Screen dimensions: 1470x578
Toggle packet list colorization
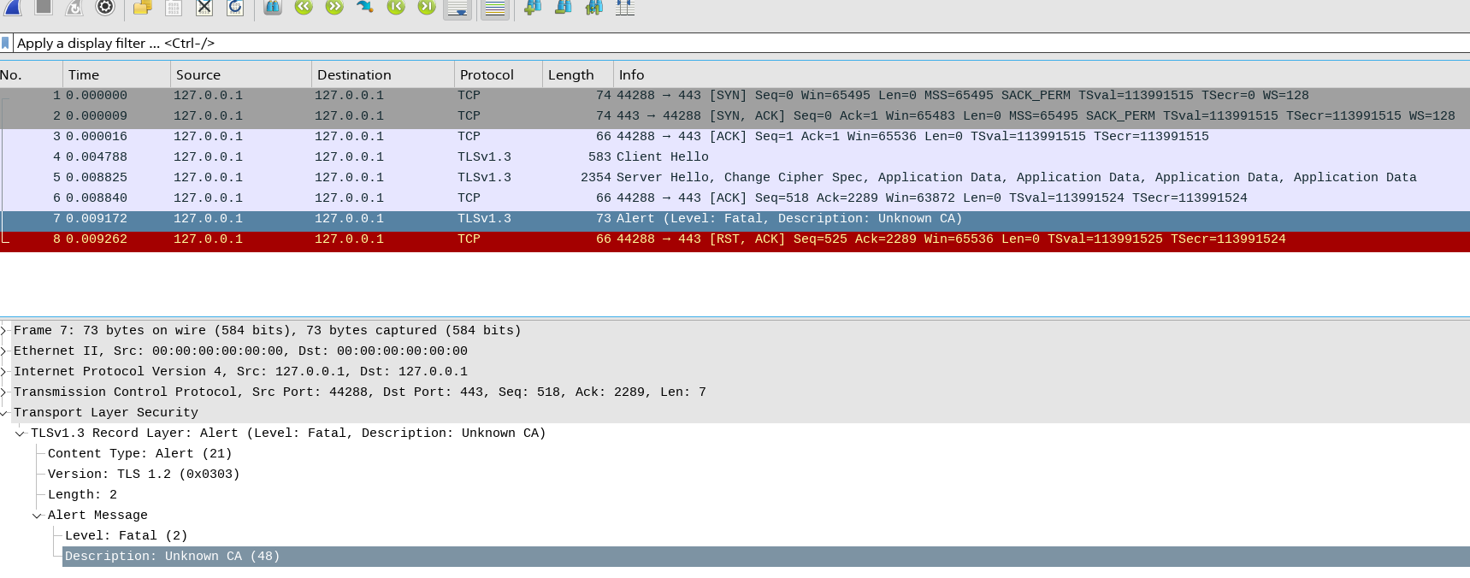pyautogui.click(x=495, y=9)
